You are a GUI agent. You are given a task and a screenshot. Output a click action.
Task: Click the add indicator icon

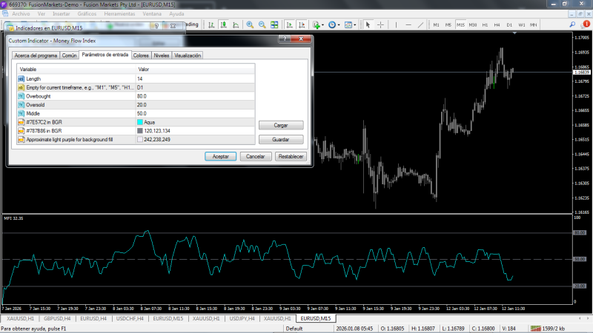pyautogui.click(x=317, y=25)
